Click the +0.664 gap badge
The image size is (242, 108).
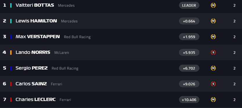(x=189, y=21)
